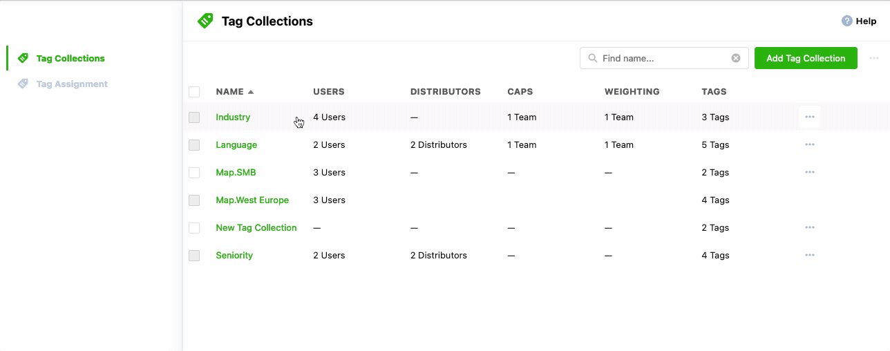Click the Add Tag Collection button
Viewport: 890px width, 351px height.
[x=806, y=58]
